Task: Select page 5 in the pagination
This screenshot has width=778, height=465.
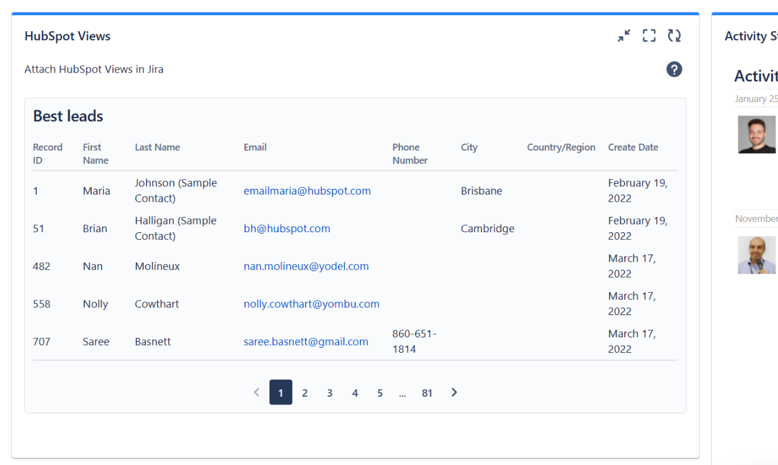Action: point(379,392)
